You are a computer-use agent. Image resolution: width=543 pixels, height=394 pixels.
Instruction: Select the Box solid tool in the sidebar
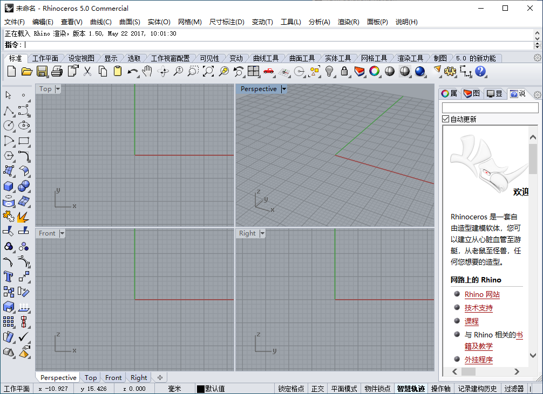click(x=8, y=186)
